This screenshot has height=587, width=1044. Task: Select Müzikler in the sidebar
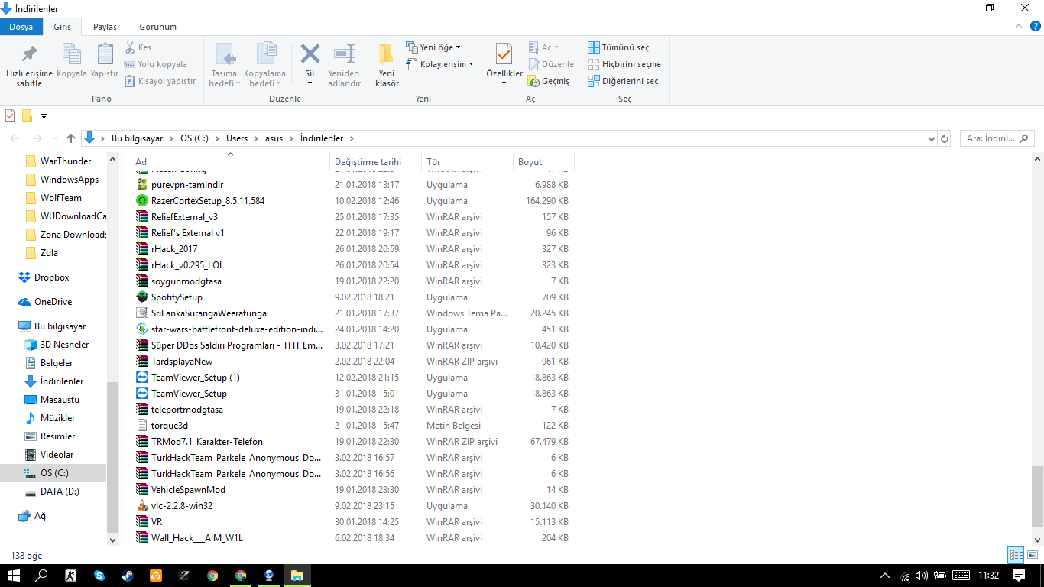[57, 418]
